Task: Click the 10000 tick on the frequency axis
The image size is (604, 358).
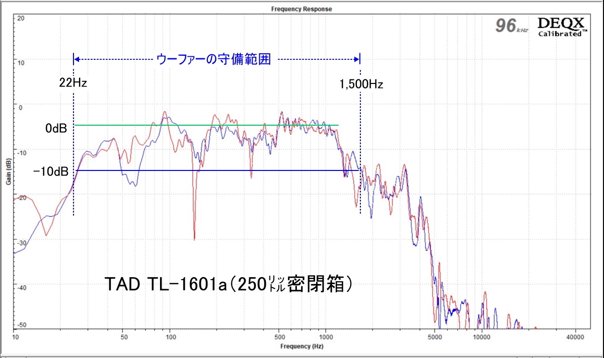Action: 482,336
